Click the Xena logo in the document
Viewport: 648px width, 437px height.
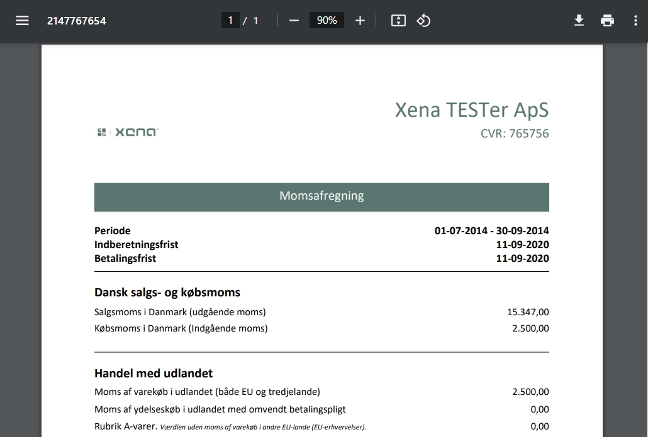click(x=126, y=132)
